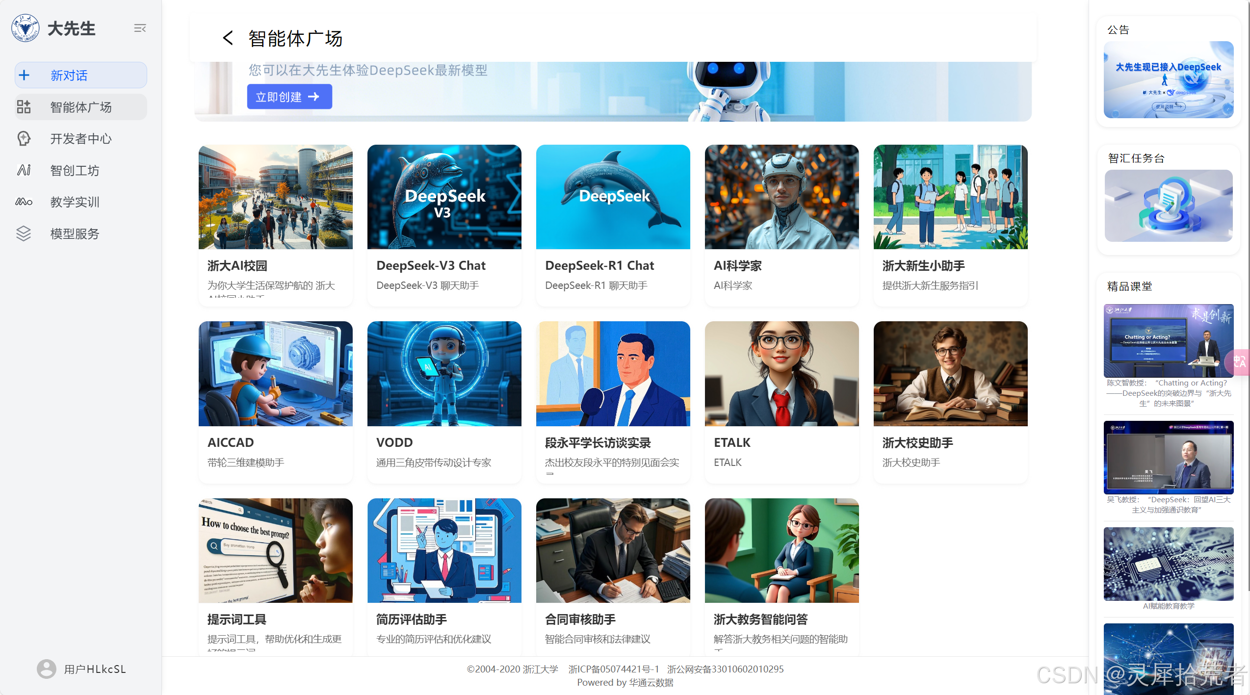Click the back arrow beside 智能体广场 title

point(228,38)
